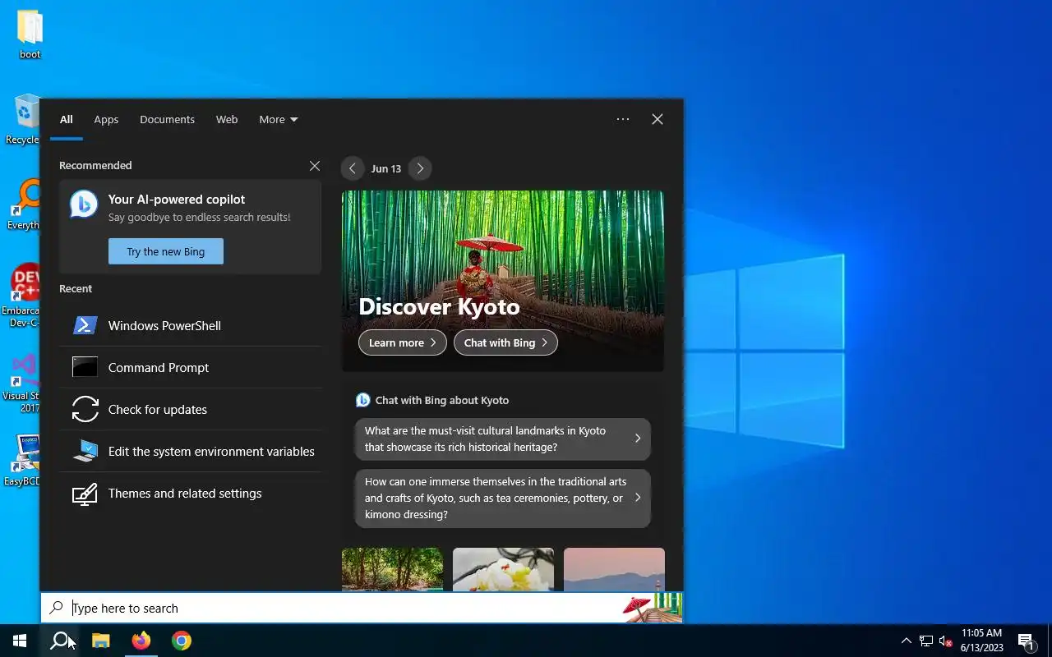Open Google Chrome from the taskbar

point(182,641)
